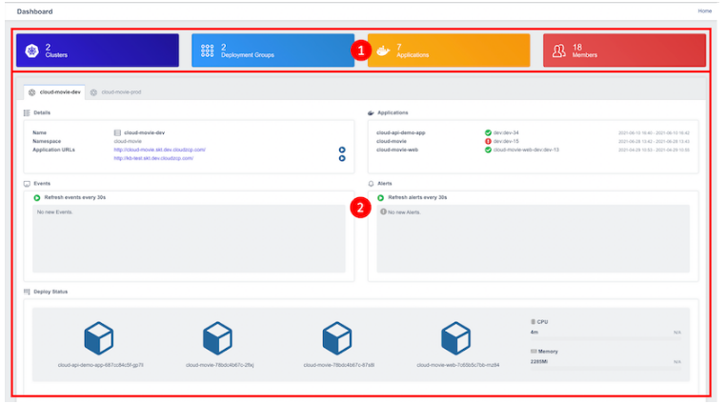Image resolution: width=727 pixels, height=404 pixels.
Task: Click pod cube cloud-api-demo-app-687cc84c5f-gp7ll
Action: (x=99, y=338)
